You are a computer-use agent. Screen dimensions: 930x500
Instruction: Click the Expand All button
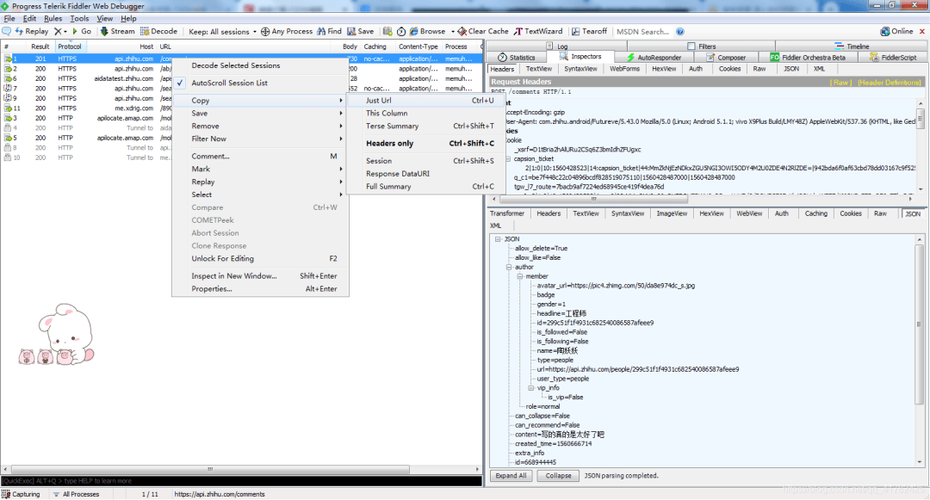511,476
